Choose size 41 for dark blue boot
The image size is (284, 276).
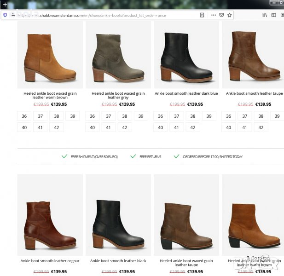pos(176,127)
